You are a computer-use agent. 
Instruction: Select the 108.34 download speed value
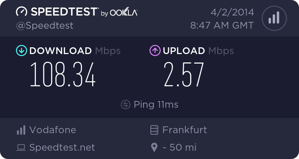click(63, 75)
